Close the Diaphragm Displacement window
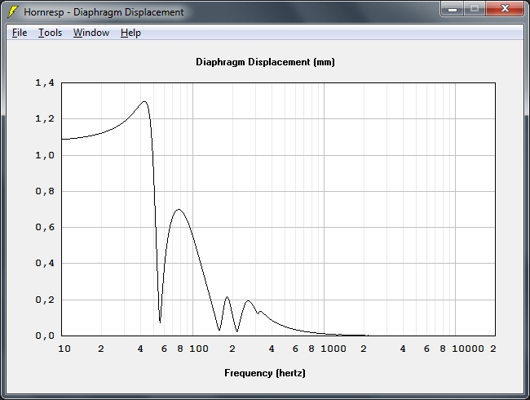The height and width of the screenshot is (400, 530). 505,9
